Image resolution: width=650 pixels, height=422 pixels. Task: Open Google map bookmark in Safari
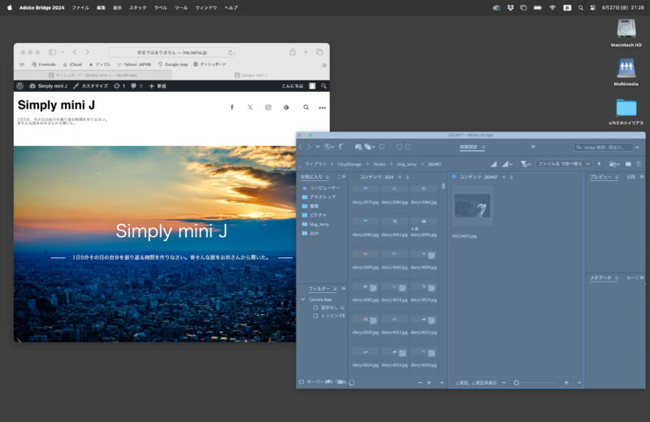(173, 65)
